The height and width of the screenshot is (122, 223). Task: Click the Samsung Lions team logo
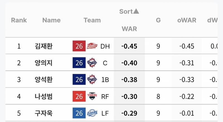[x=92, y=113]
